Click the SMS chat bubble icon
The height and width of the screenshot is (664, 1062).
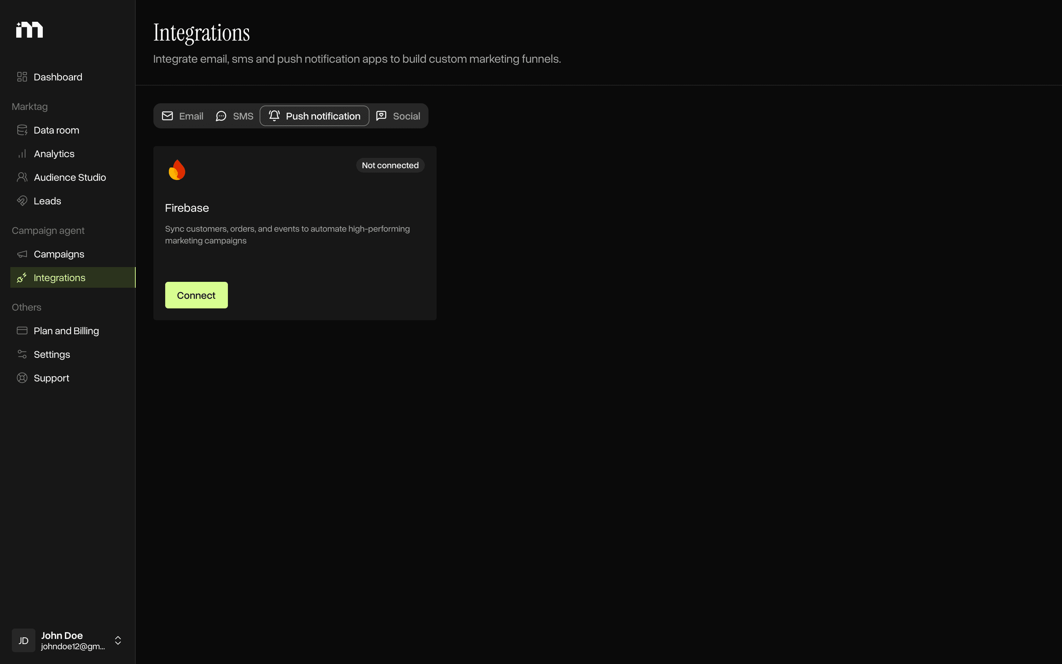[x=221, y=116]
